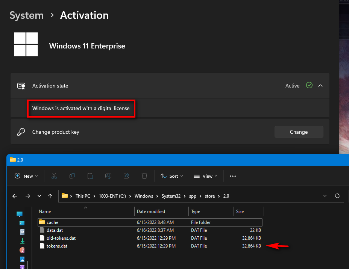Select the This PC monitor icon in sidebar

click(20, 214)
